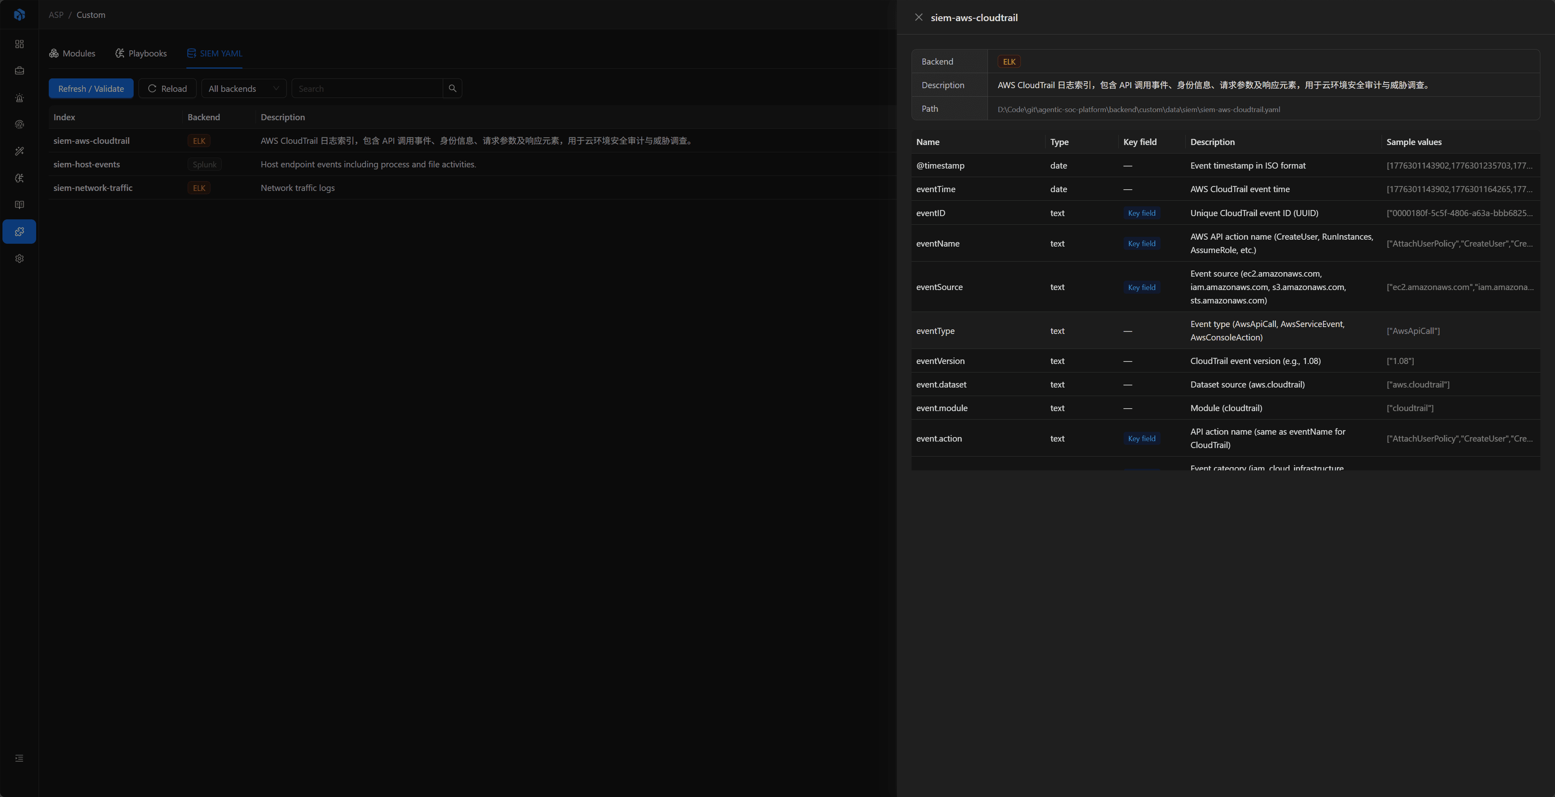Open the fingerprint sidebar icon
1555x797 pixels.
click(x=19, y=124)
